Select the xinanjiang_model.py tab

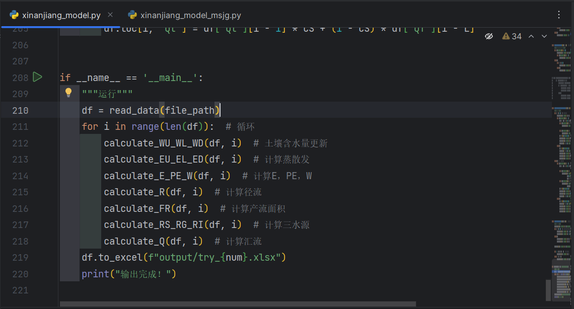pyautogui.click(x=61, y=15)
